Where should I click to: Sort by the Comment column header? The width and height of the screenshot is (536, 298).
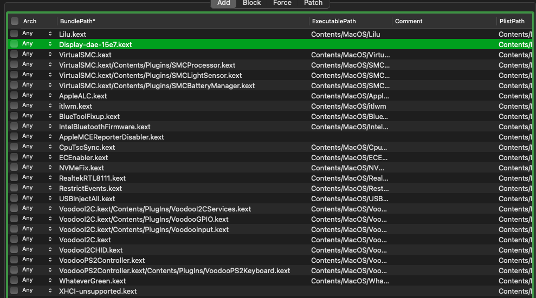(x=409, y=21)
